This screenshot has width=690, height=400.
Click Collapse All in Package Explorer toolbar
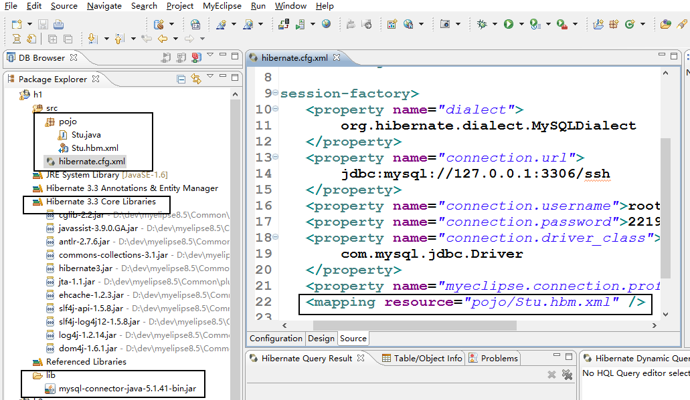click(181, 79)
